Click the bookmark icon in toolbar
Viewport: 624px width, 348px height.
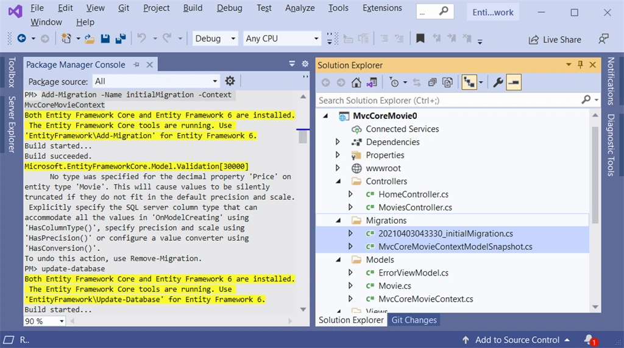(420, 38)
